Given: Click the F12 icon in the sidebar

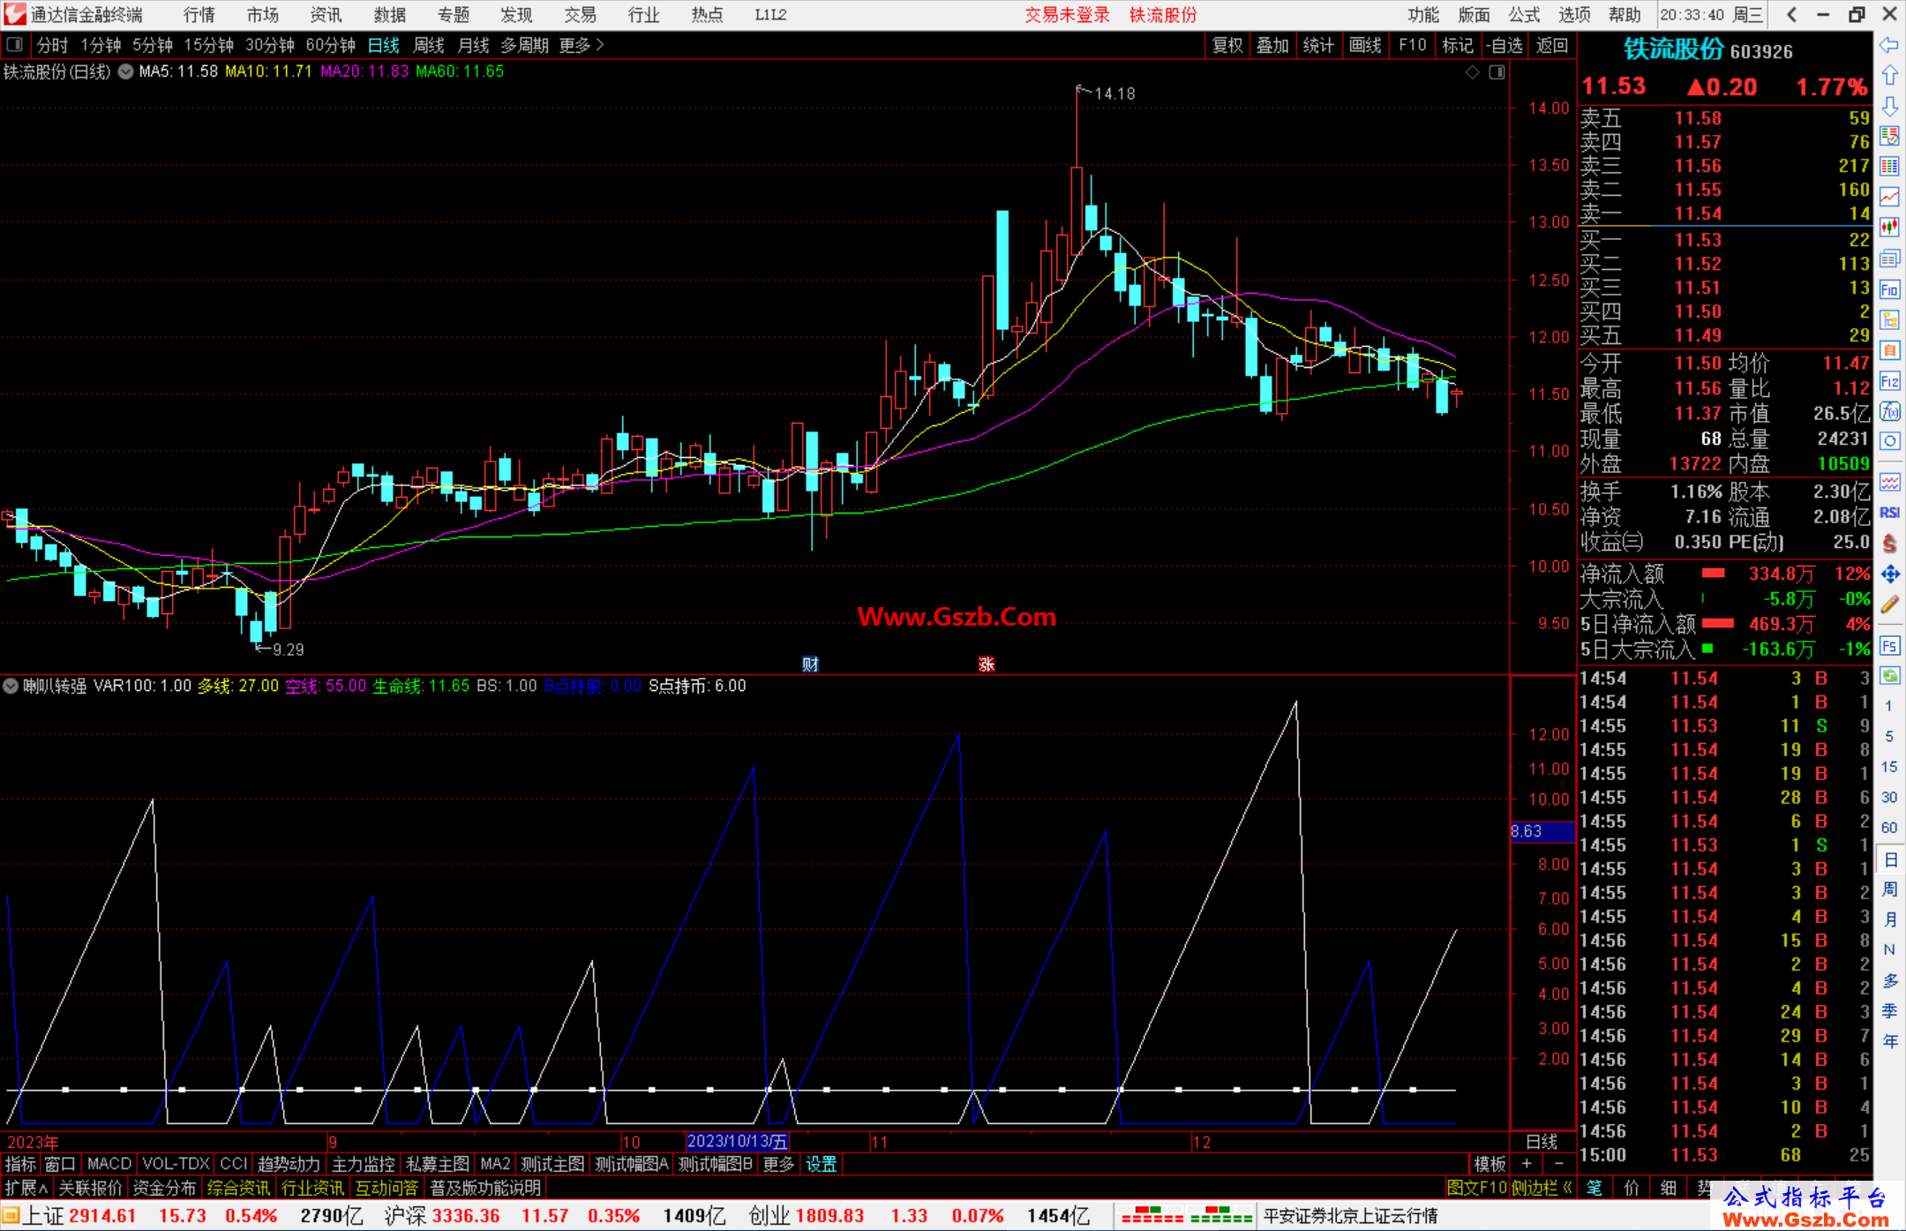Looking at the screenshot, I should point(1889,381).
